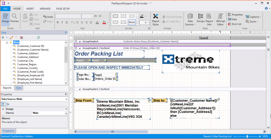Refresh the data tree

(x=39, y=37)
